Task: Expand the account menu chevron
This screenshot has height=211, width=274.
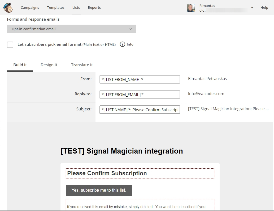Action: pos(252,8)
